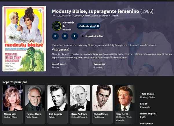Open Evan Jones screenplay link
The width and height of the screenshot is (174, 126).
[99, 64]
